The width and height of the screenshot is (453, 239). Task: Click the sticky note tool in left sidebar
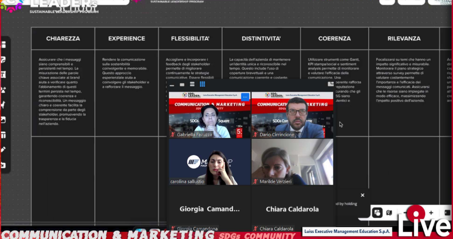pyautogui.click(x=4, y=59)
